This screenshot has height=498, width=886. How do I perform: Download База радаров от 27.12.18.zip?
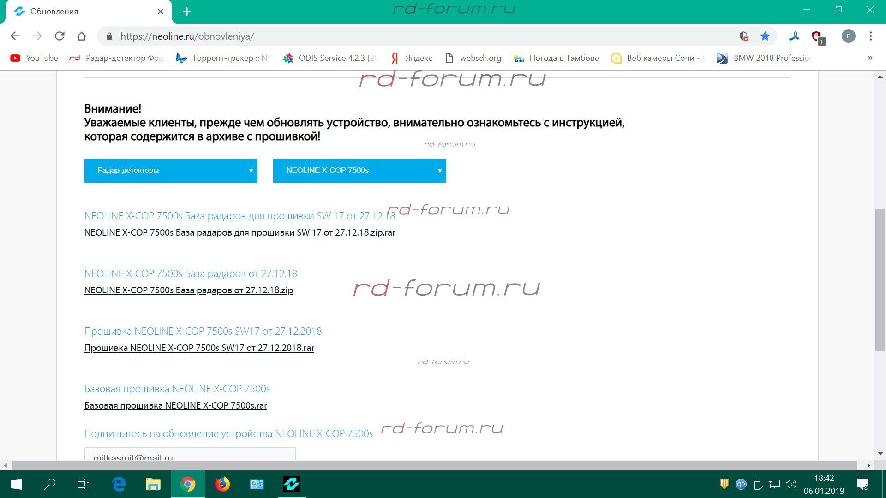pyautogui.click(x=188, y=290)
